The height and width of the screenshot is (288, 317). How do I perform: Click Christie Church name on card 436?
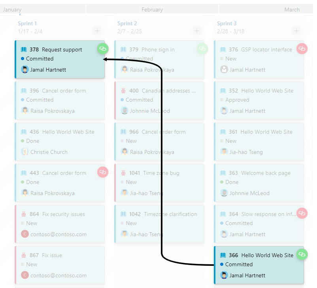coord(49,152)
